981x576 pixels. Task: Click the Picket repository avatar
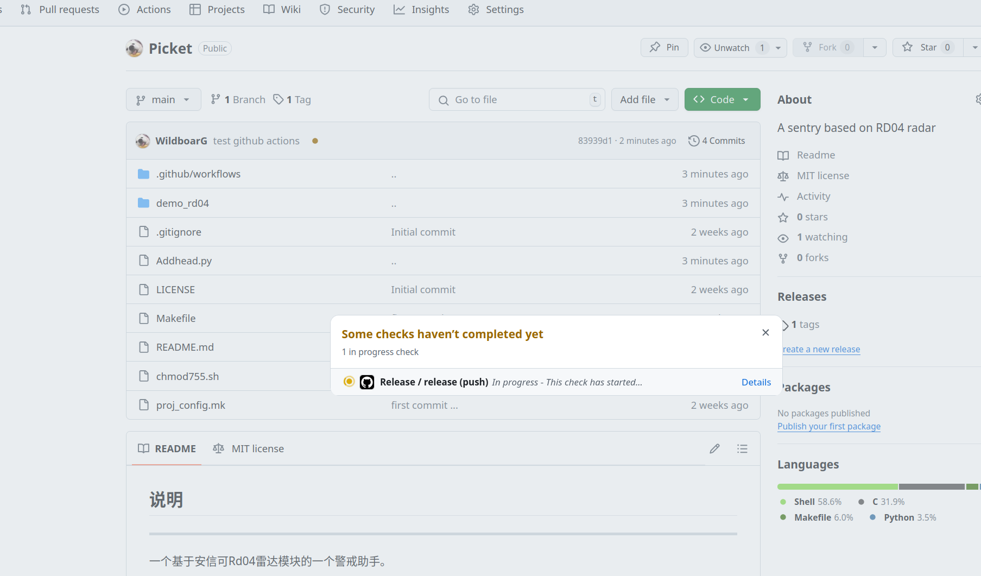pyautogui.click(x=134, y=48)
